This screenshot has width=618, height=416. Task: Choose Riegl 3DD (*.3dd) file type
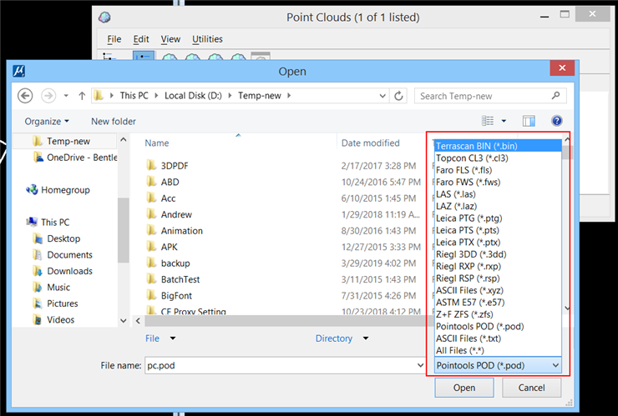pos(499,254)
